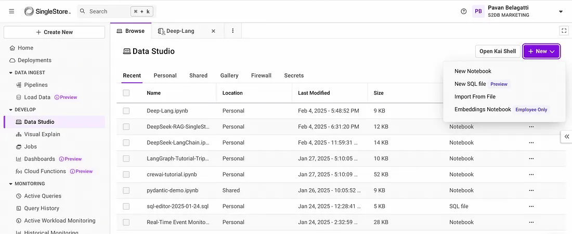Open the tab bar three-dot menu

(x=233, y=31)
